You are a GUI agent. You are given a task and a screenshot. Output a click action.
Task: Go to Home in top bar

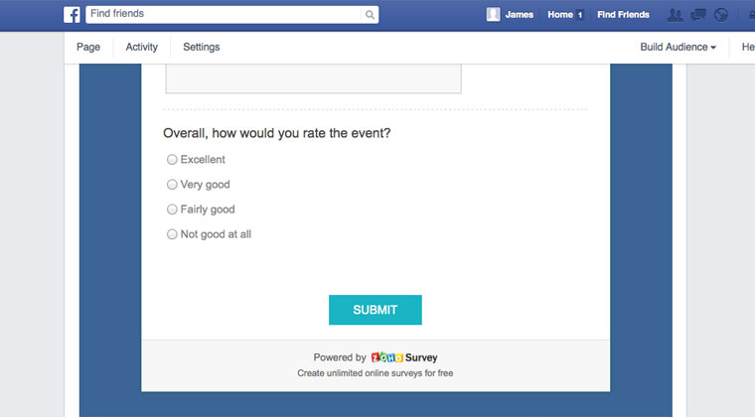point(560,15)
